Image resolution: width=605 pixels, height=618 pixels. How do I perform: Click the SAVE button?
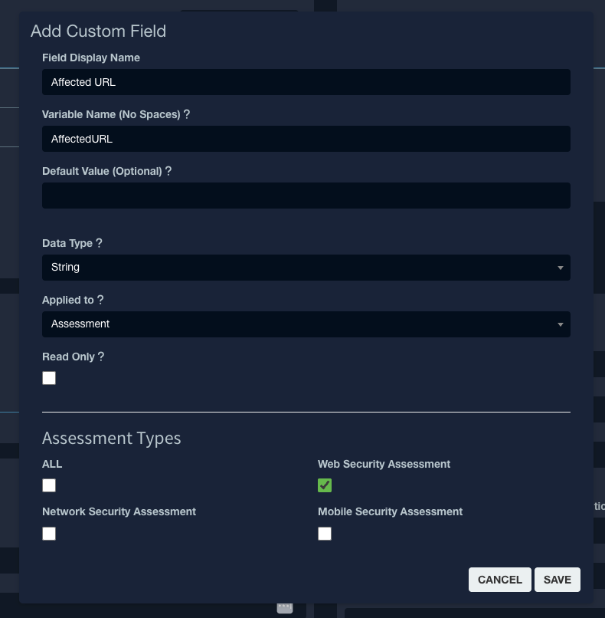click(558, 580)
